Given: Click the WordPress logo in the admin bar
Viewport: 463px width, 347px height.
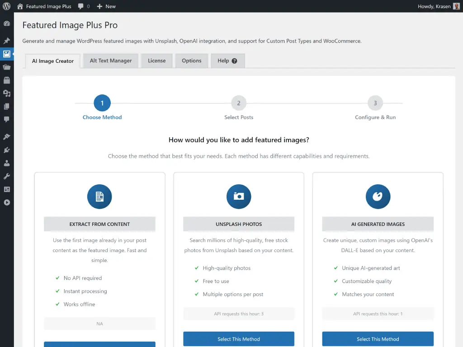Looking at the screenshot, I should (x=7, y=6).
